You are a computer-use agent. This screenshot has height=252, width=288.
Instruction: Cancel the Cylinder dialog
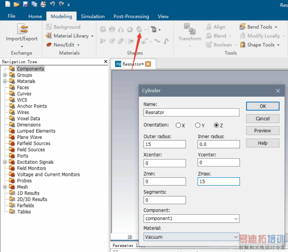(263, 118)
